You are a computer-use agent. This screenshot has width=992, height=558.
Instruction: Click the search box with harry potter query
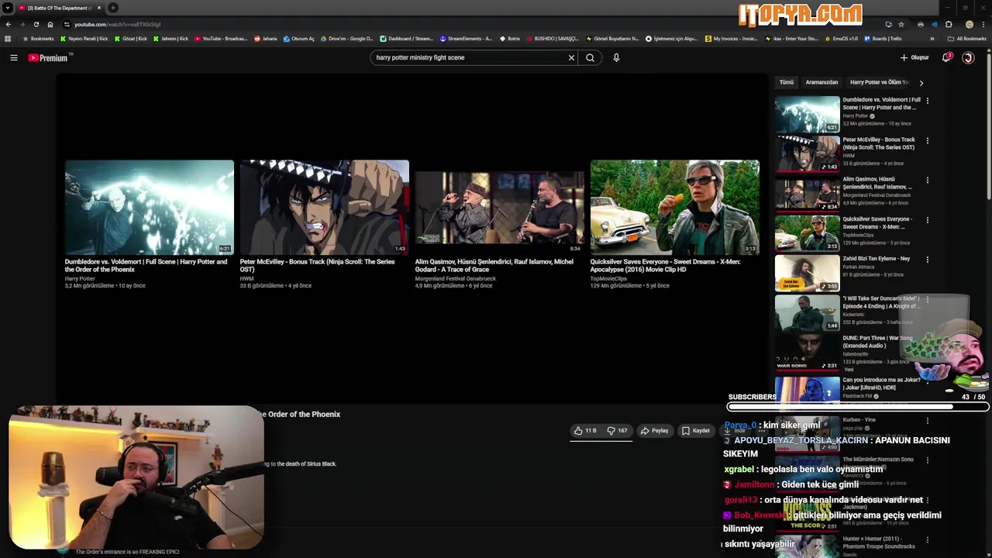[x=469, y=57]
